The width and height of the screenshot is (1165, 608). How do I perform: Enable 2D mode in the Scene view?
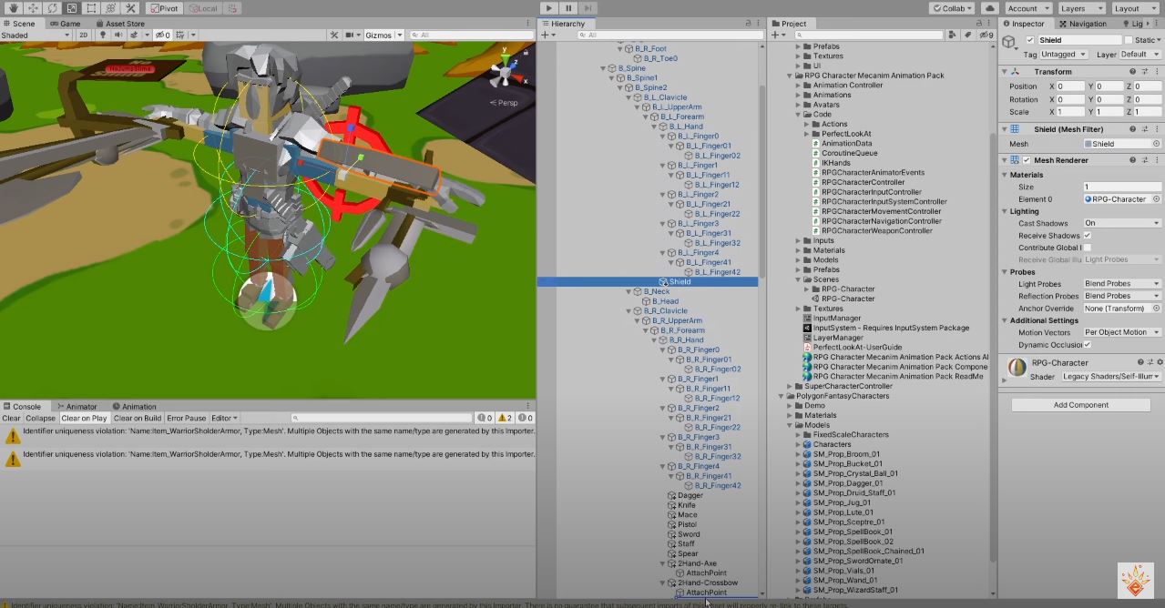click(x=83, y=35)
